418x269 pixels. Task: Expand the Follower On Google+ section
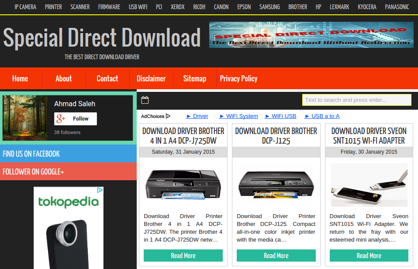coord(68,171)
